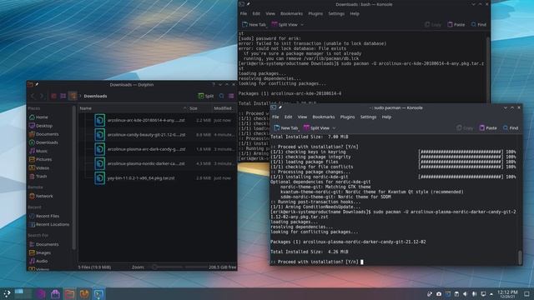534x300 pixels.
Task: Switch Dolphin to compact view mode
Action: (63, 97)
